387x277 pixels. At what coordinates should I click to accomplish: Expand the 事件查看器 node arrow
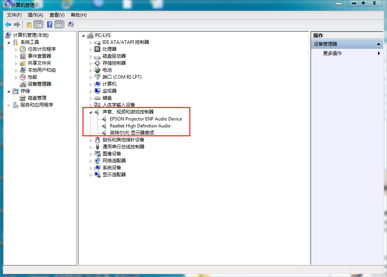[x=16, y=56]
